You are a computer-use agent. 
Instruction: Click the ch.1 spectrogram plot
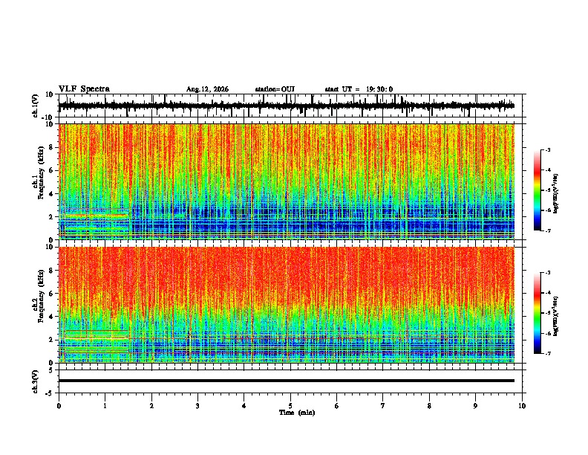tap(287, 181)
